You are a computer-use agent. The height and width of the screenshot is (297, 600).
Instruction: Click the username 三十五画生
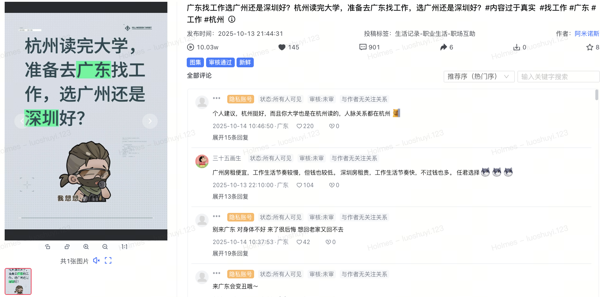pos(227,158)
